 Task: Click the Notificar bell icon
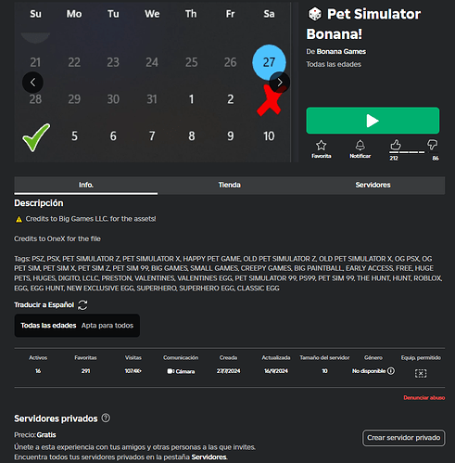coord(360,145)
